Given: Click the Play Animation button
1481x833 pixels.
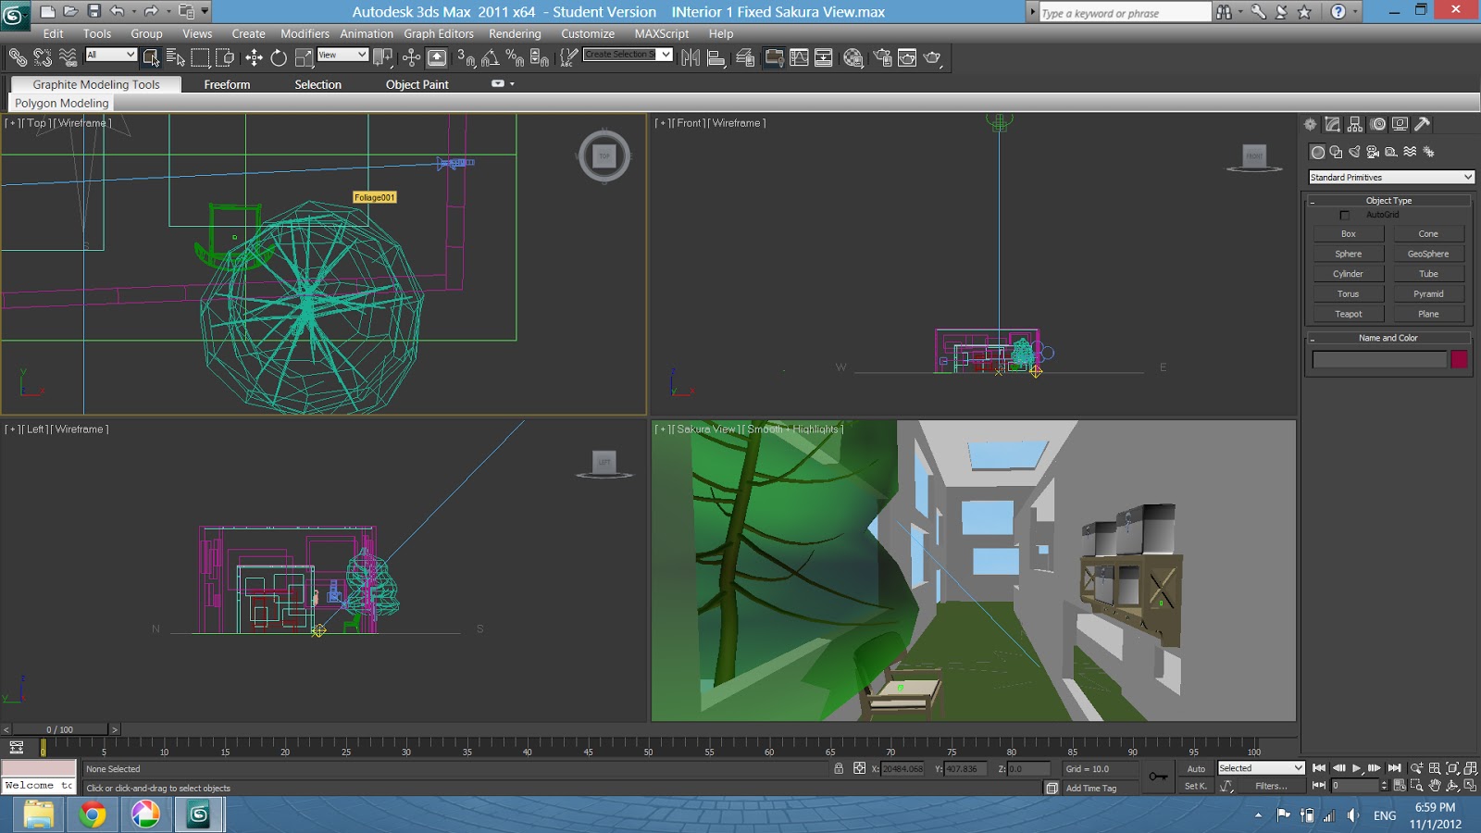Looking at the screenshot, I should (x=1356, y=768).
